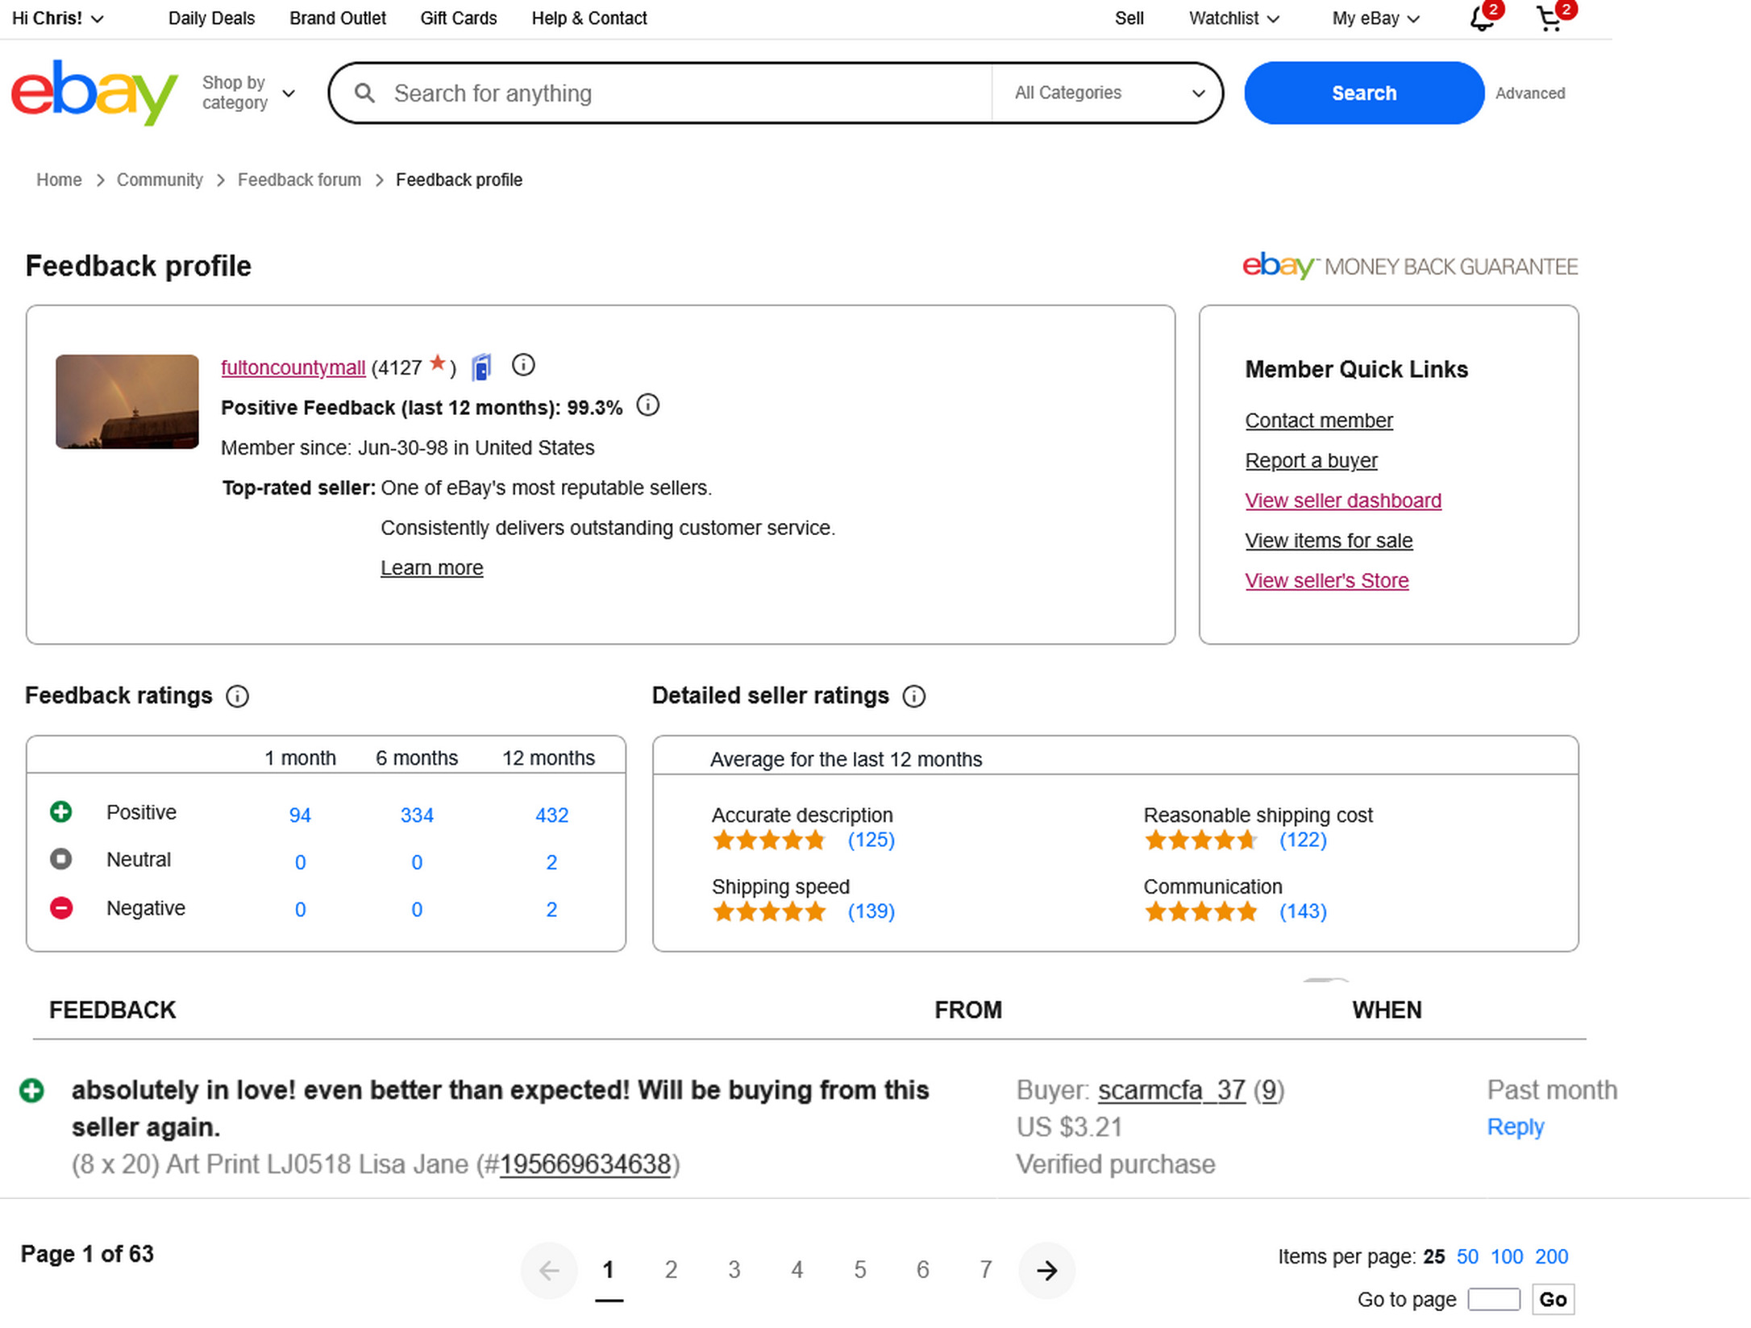
Task: Click the eBay Store badge icon beside fultoncountymall
Action: point(481,367)
